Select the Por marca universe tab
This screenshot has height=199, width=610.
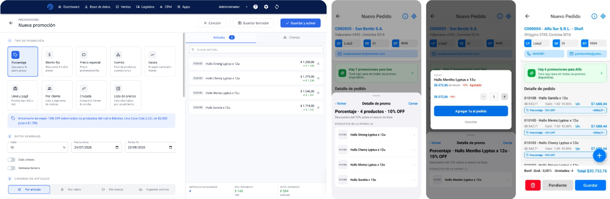point(112,189)
